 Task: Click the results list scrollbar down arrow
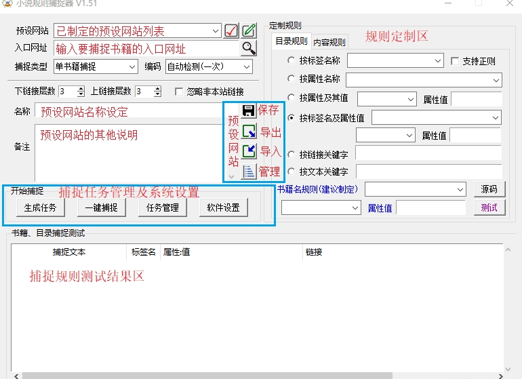508,369
